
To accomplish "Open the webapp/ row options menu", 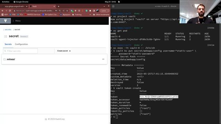I will coord(103,59).
